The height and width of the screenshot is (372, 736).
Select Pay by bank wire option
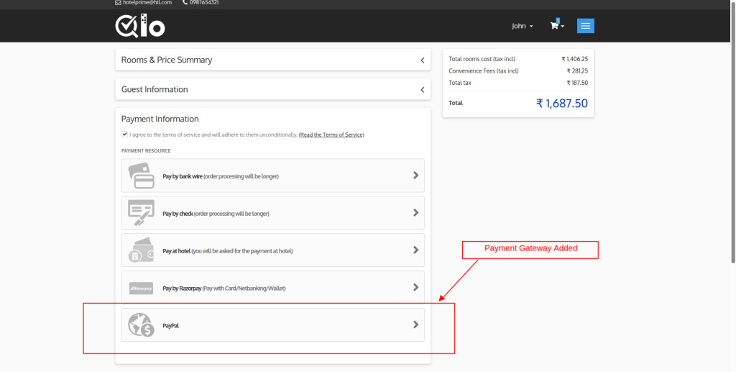pos(220,176)
